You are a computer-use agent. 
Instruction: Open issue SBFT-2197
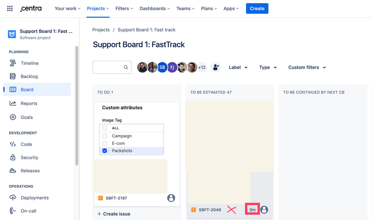(x=117, y=198)
